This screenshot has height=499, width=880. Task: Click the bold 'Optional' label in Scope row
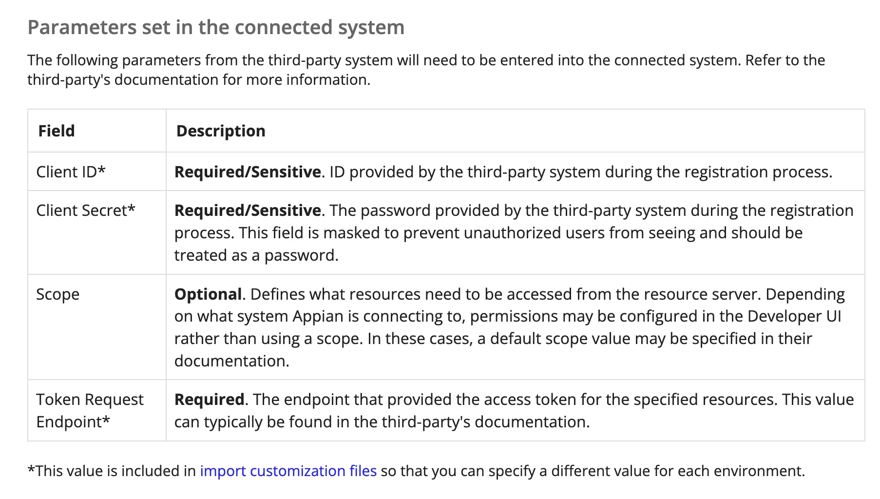point(208,294)
